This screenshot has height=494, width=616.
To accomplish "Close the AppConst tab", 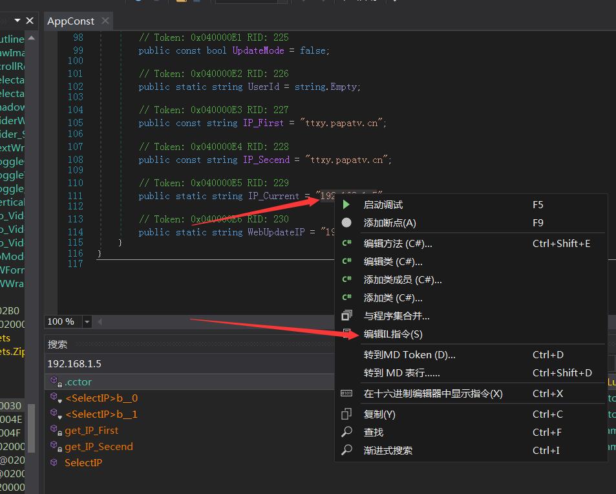I will (105, 21).
